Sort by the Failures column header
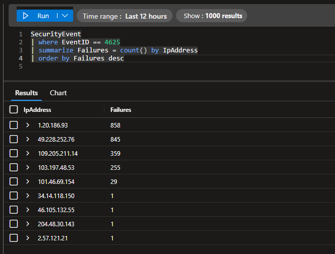The image size is (335, 254). click(121, 110)
